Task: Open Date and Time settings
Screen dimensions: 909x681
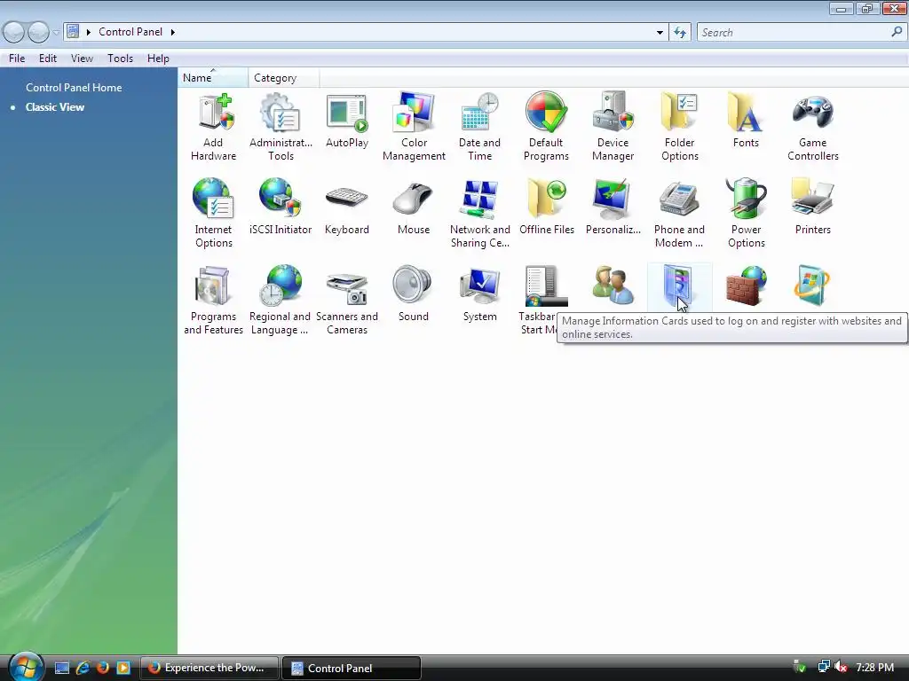Action: (x=479, y=126)
